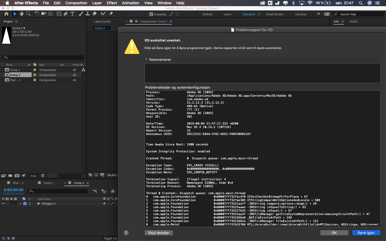Open the Effect menu
The height and width of the screenshot is (241, 386).
click(112, 3)
